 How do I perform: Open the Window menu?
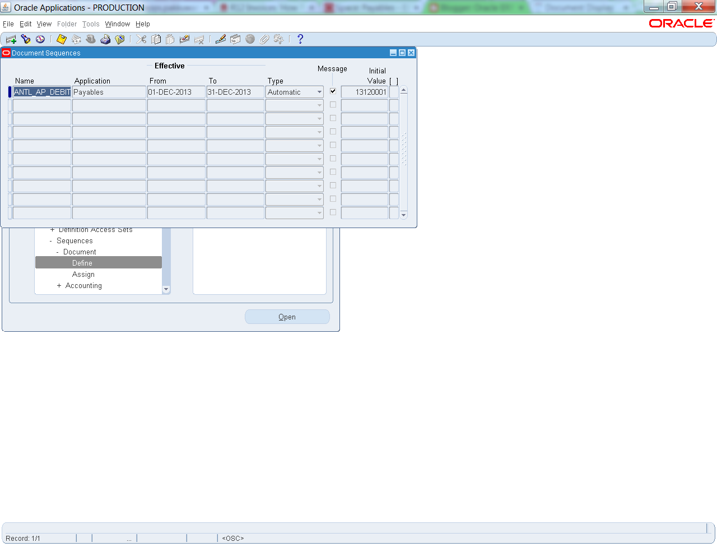pyautogui.click(x=118, y=24)
